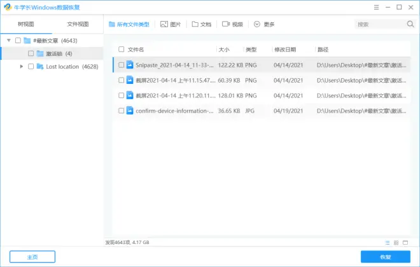
Task: Switch to grid thumbnail view icon
Action: point(396,243)
